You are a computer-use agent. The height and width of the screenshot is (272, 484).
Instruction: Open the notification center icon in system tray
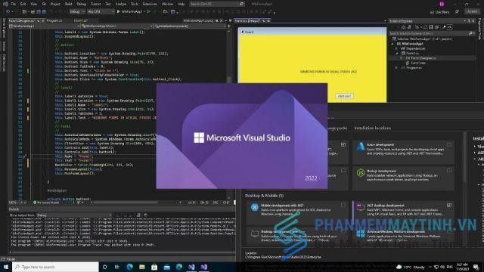coord(476,267)
